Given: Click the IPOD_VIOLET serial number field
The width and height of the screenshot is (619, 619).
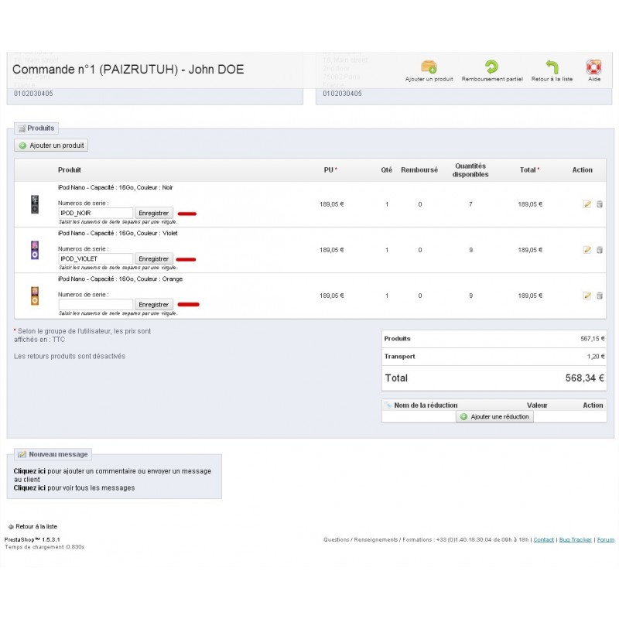Looking at the screenshot, I should pos(96,258).
